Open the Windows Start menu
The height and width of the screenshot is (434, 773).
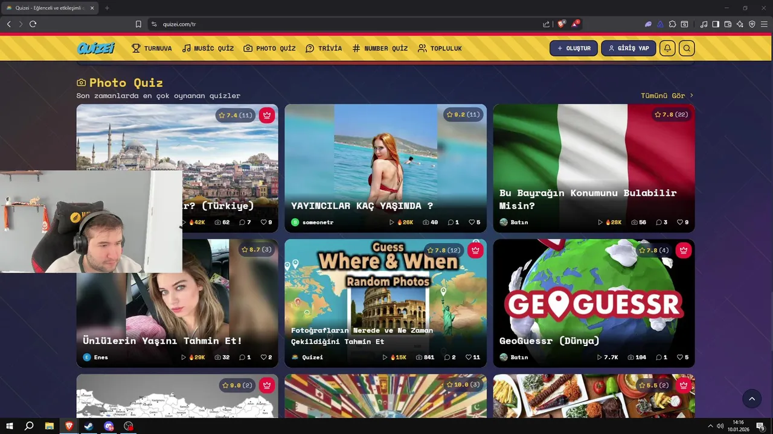(10, 426)
